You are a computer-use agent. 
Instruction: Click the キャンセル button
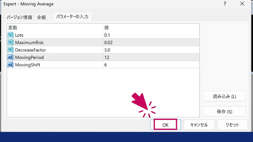click(199, 125)
